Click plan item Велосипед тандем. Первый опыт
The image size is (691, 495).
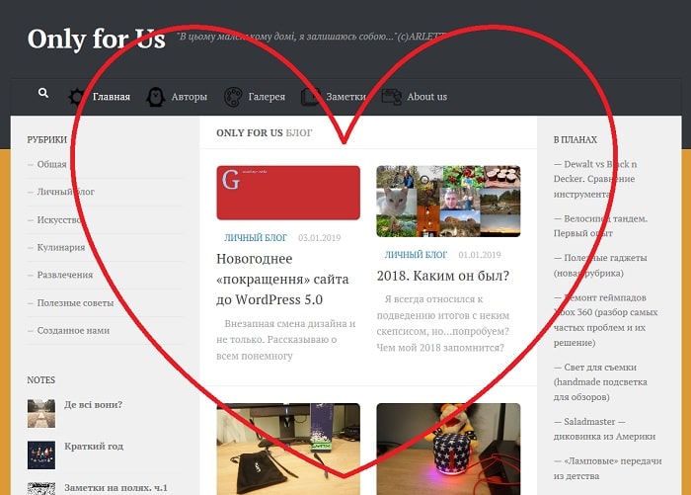600,226
